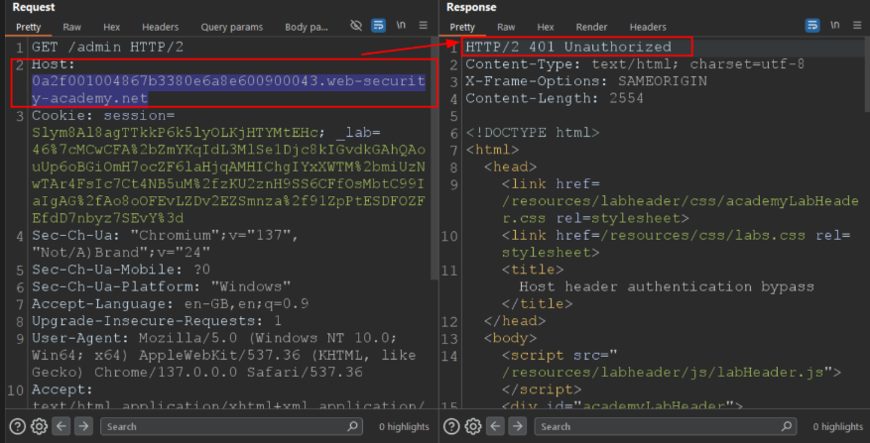Screen dimensions: 870x443
Task: Go to previous search match in Request
Action: click(x=62, y=426)
